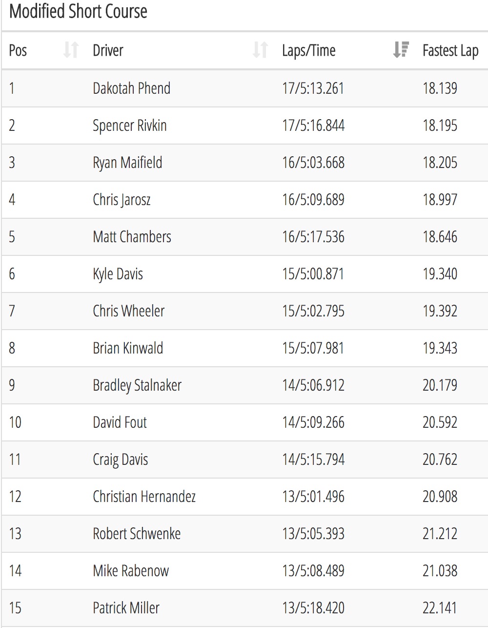
Task: Click the Fastest Lap column header
Action: [x=450, y=50]
